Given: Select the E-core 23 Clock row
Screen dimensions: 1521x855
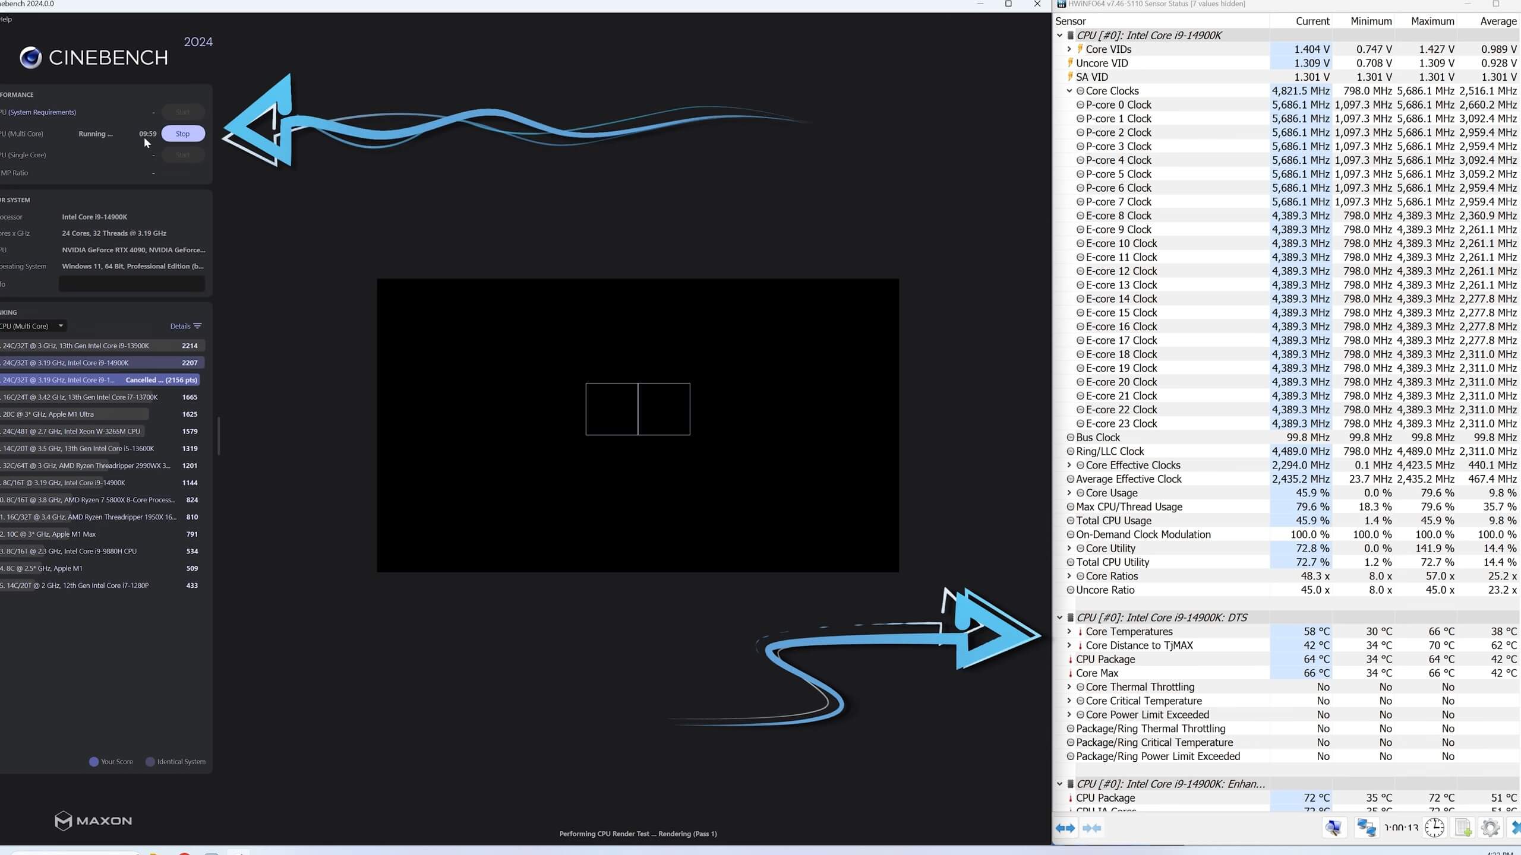Looking at the screenshot, I should click(x=1286, y=424).
